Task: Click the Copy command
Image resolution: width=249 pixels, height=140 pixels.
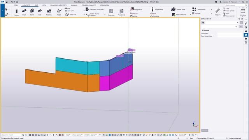Action: coord(226,9)
